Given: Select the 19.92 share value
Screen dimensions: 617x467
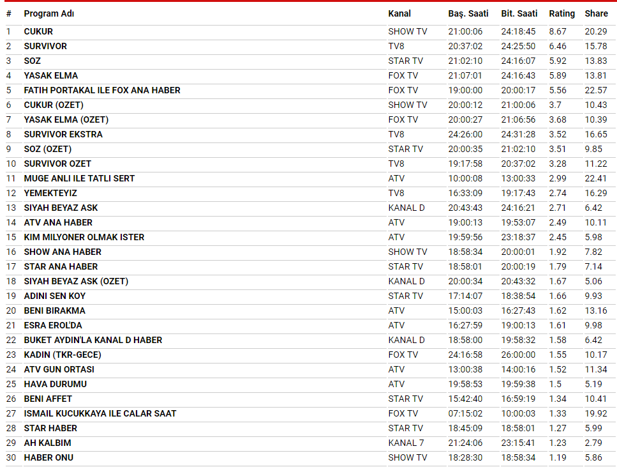Looking at the screenshot, I should (596, 414).
